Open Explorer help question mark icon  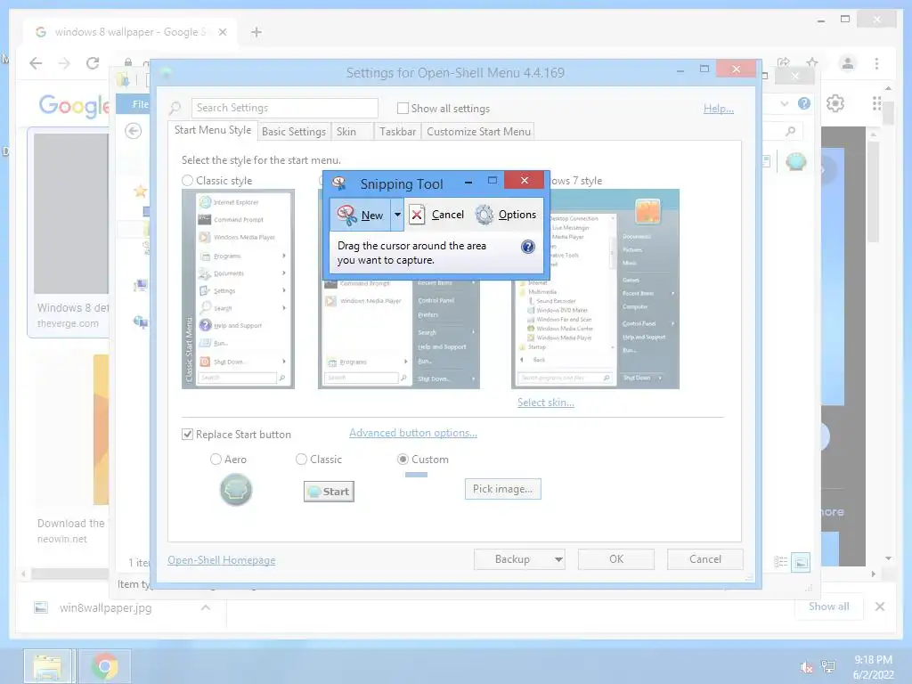coord(804,103)
